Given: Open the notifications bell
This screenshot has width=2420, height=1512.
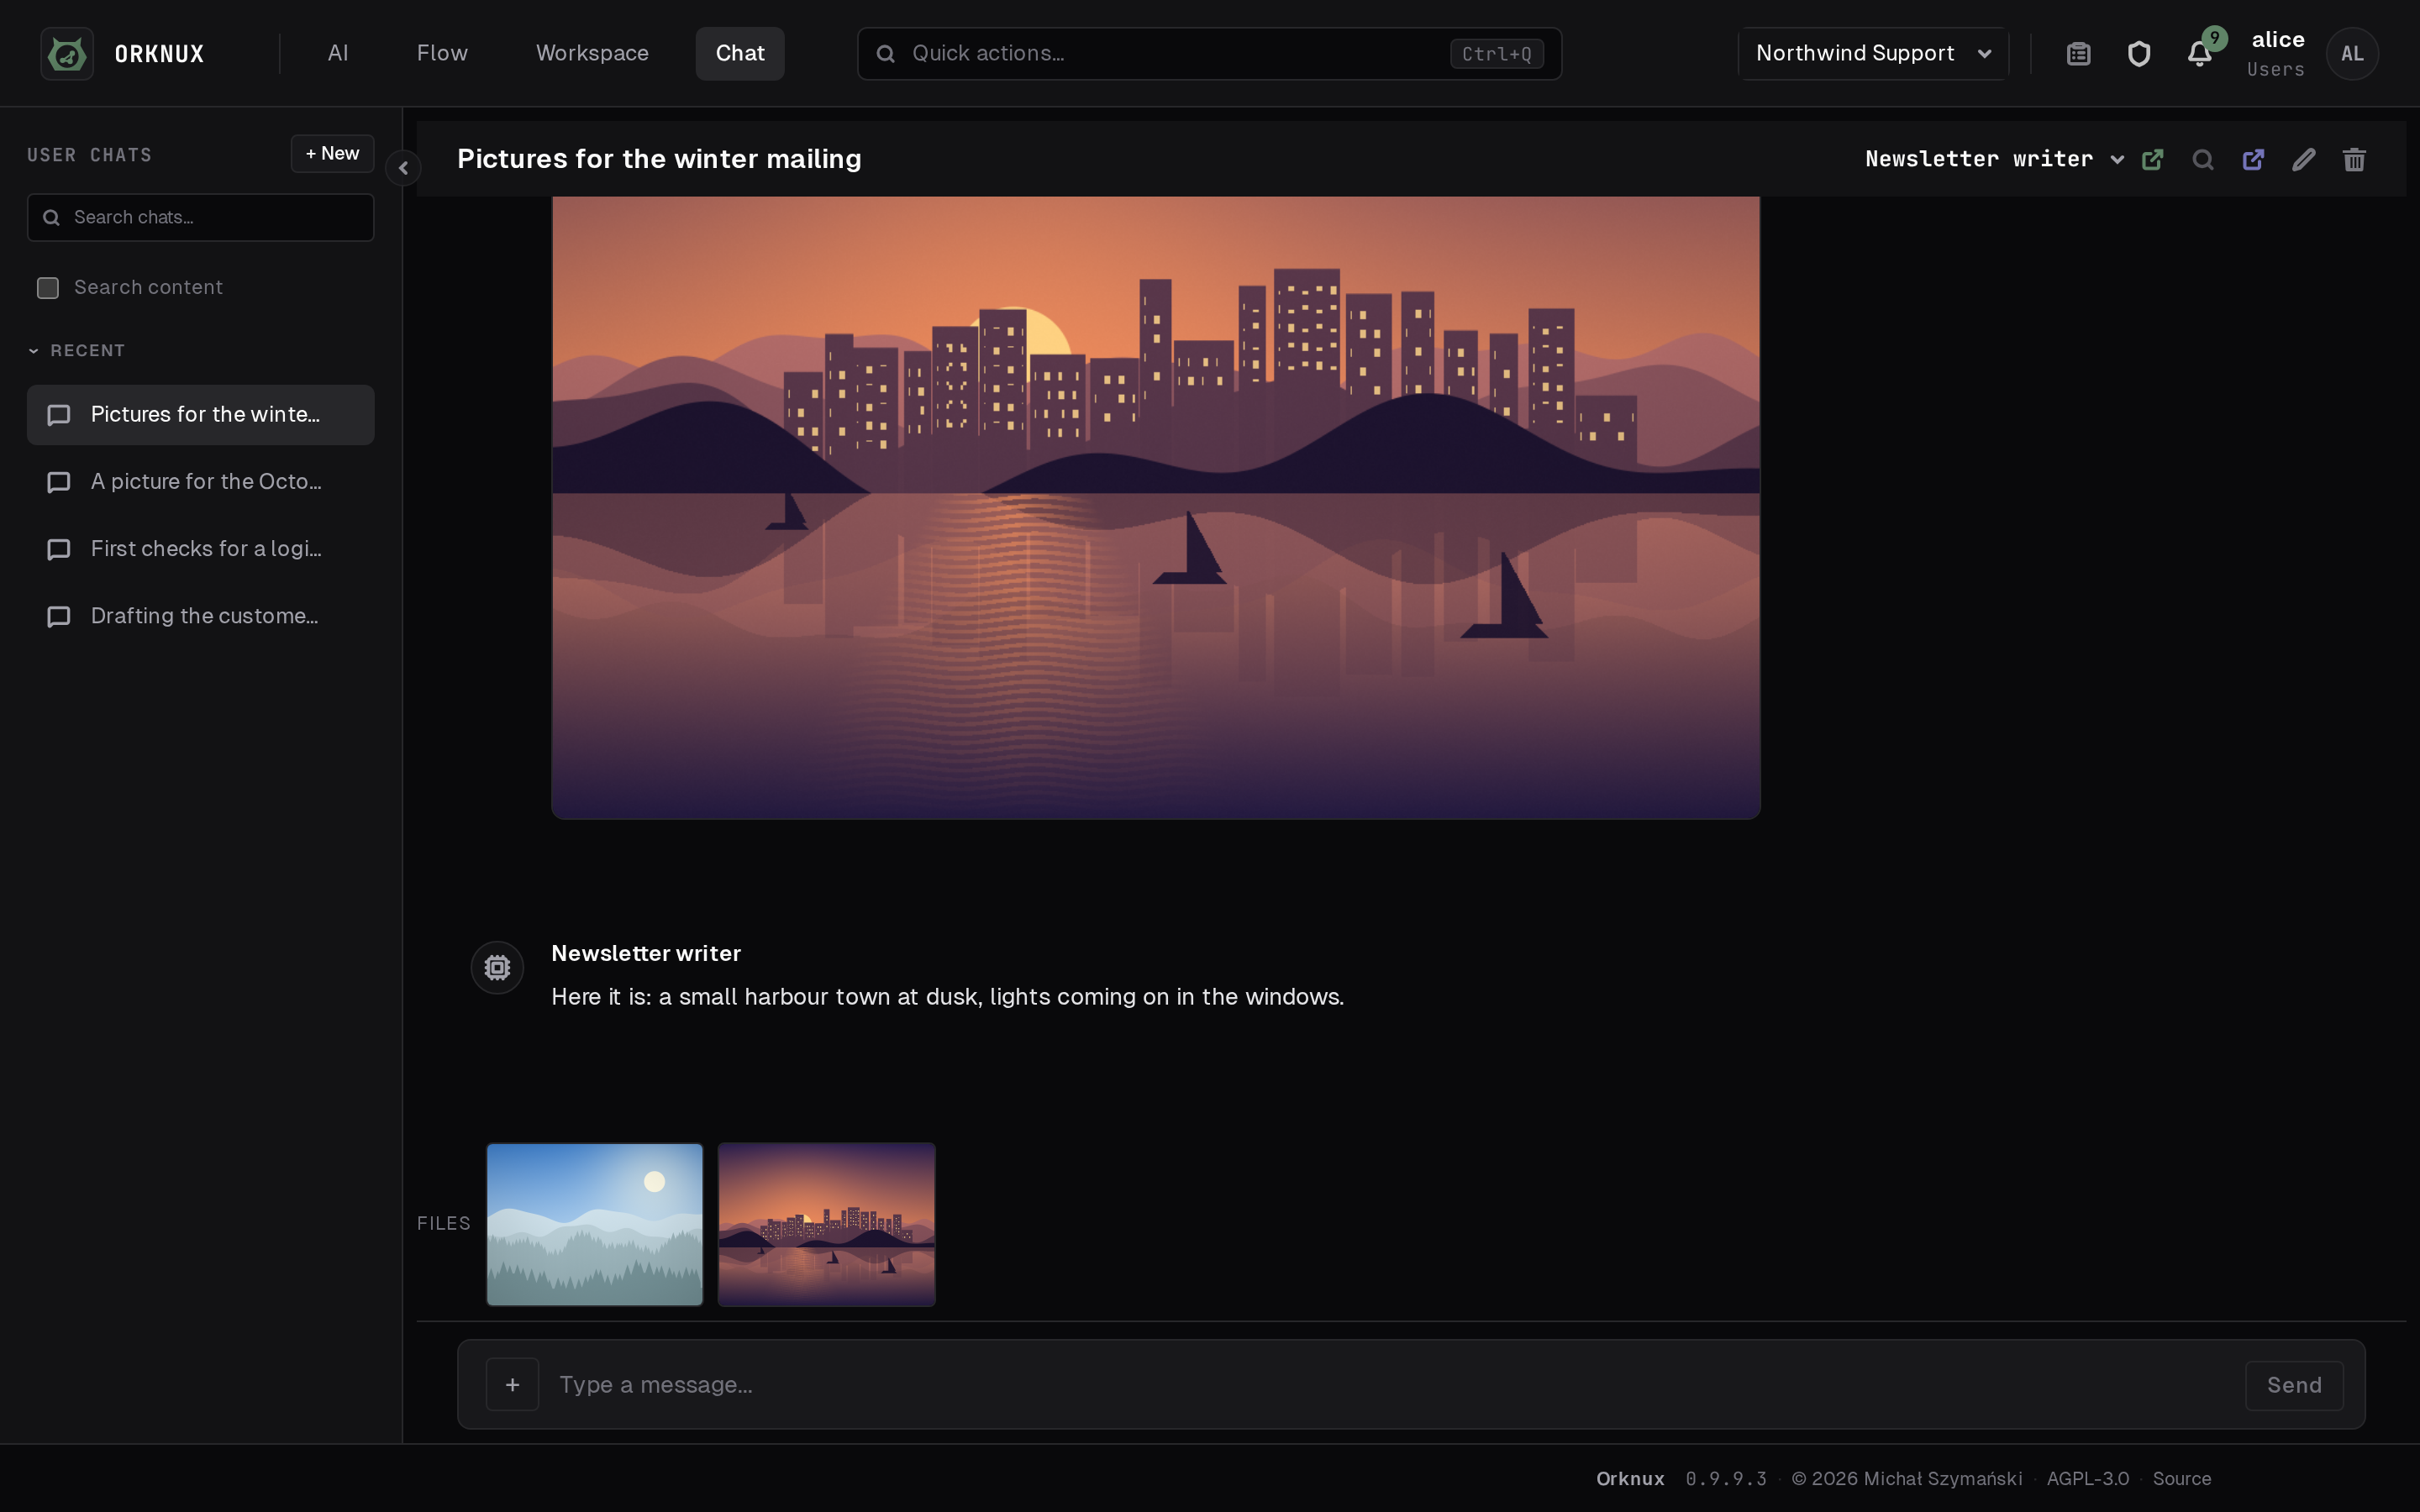Looking at the screenshot, I should [x=2199, y=53].
